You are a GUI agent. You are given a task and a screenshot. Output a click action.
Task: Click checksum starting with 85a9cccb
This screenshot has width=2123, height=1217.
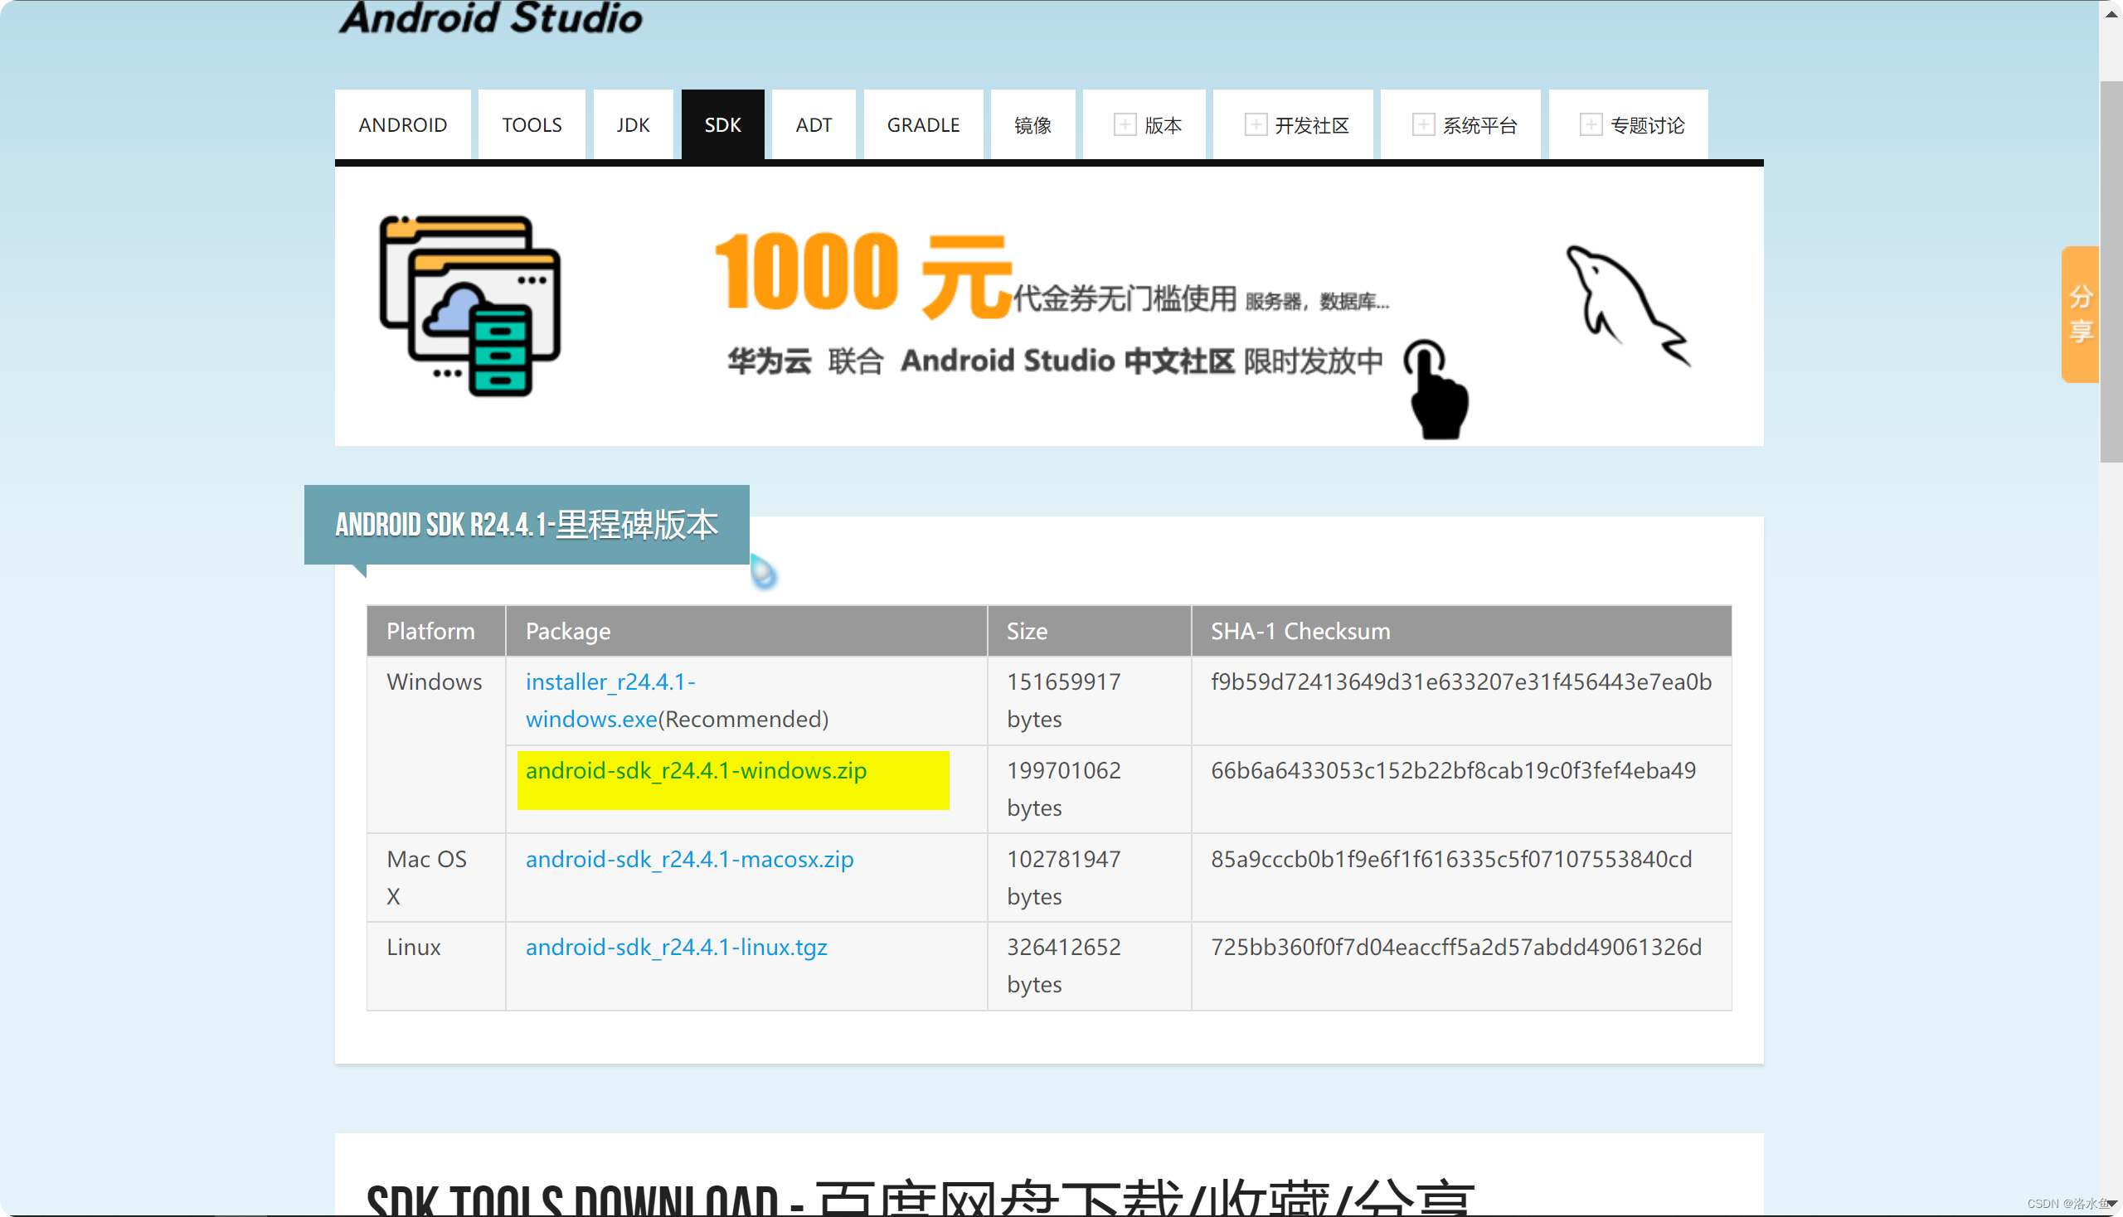[x=1450, y=858]
